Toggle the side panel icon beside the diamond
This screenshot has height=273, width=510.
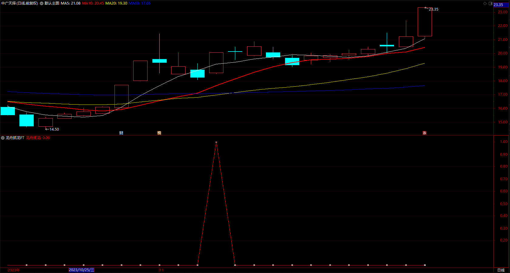[490, 3]
